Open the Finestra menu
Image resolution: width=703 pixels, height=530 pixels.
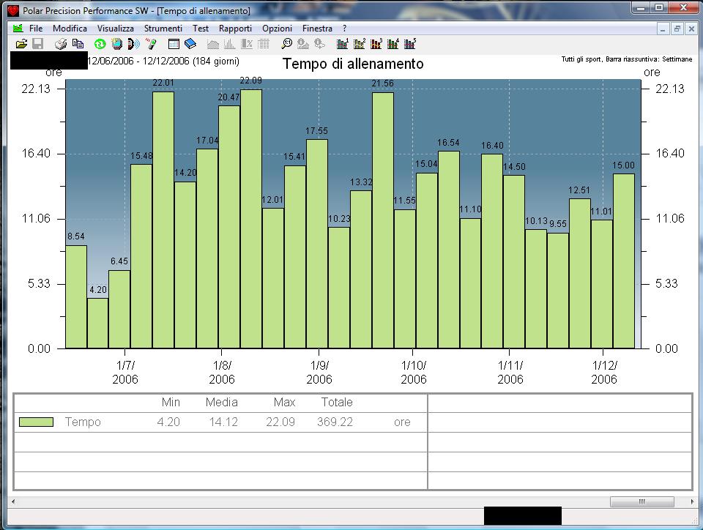click(317, 29)
